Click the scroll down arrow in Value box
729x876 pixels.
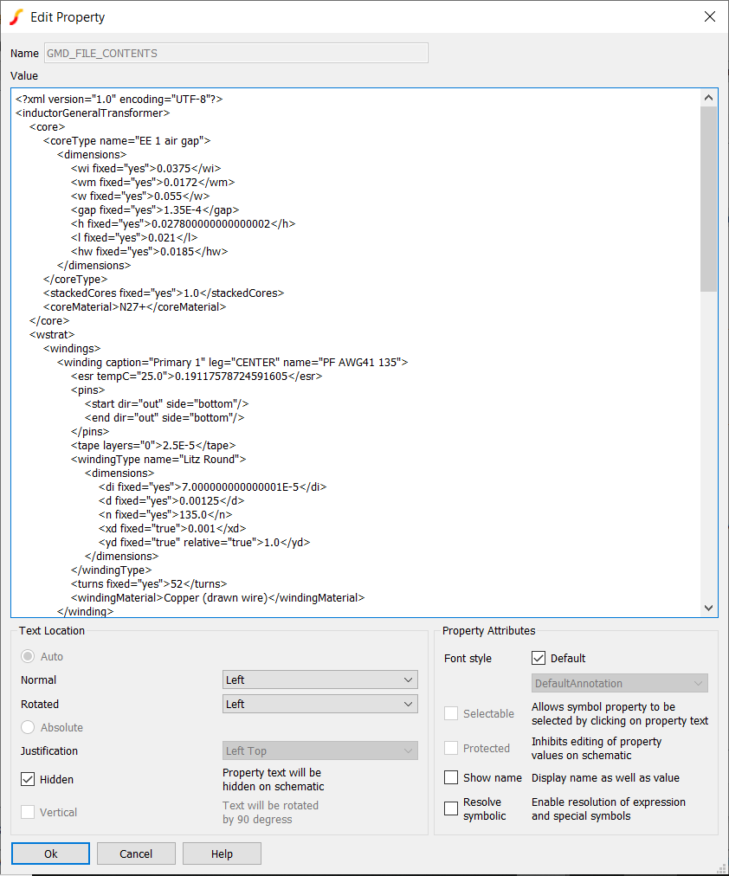point(709,608)
